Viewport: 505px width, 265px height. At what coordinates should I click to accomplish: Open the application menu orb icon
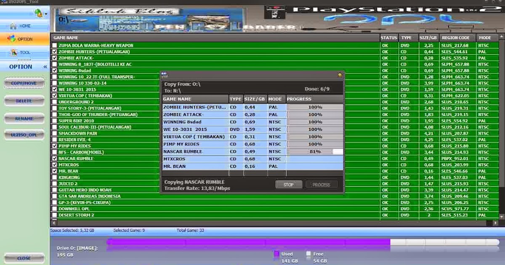click(39, 13)
